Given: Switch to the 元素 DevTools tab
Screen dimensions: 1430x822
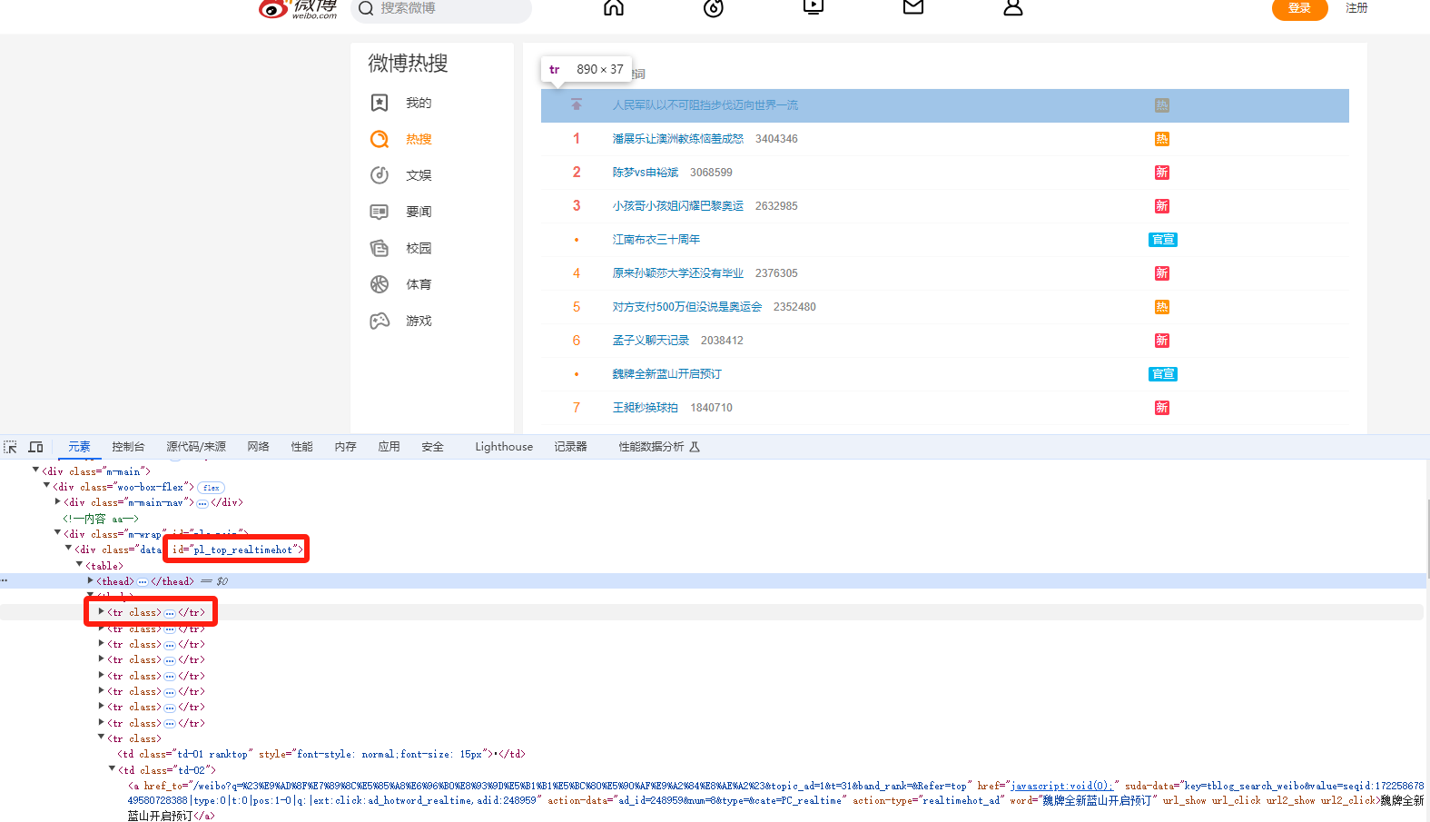Looking at the screenshot, I should coord(79,447).
